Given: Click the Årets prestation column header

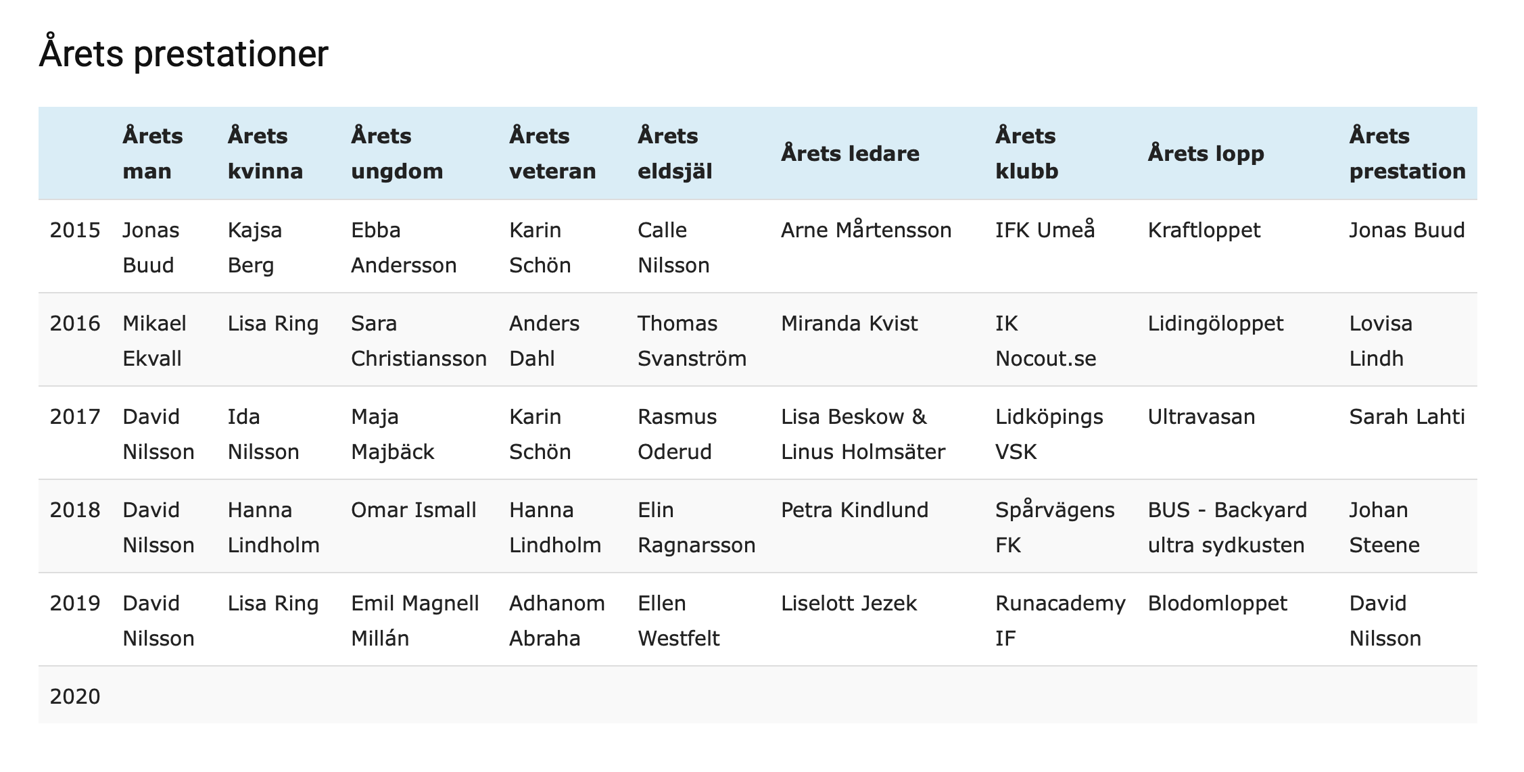Looking at the screenshot, I should pyautogui.click(x=1407, y=153).
